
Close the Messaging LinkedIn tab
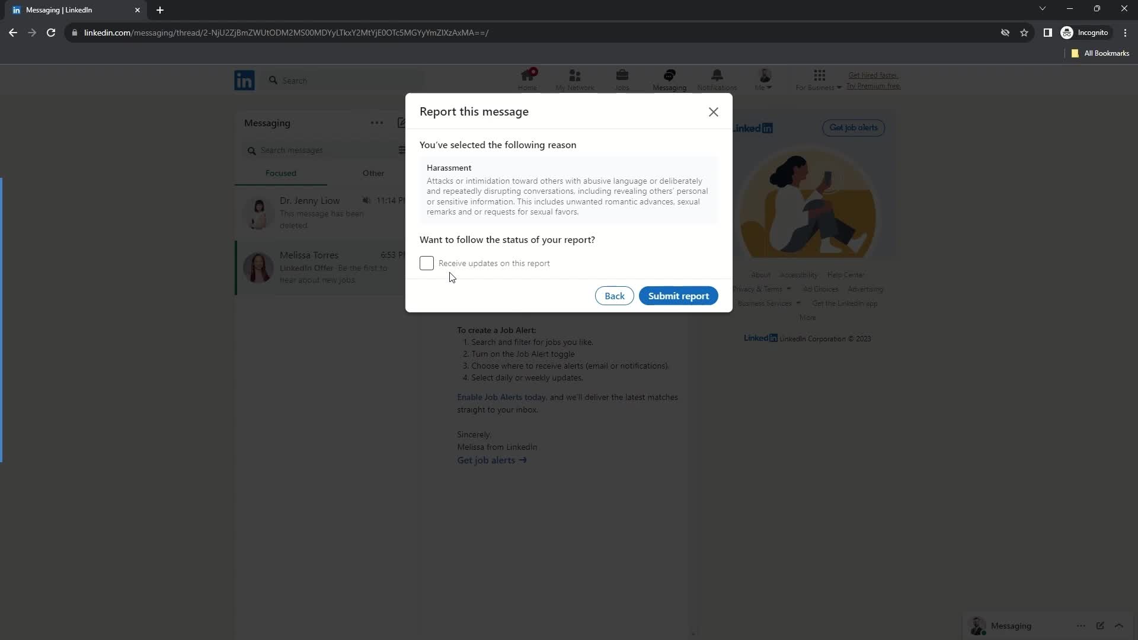[x=137, y=10]
